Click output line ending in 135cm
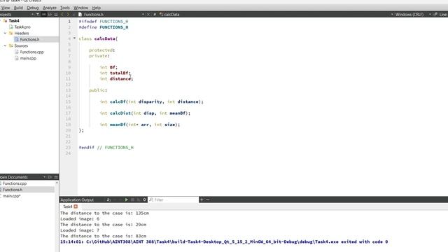Viewport: 448px width, 252px height. tap(104, 213)
